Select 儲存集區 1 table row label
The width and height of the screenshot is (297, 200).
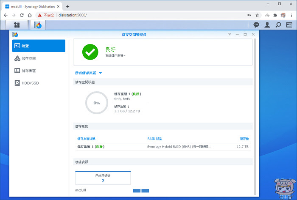coord(91,147)
